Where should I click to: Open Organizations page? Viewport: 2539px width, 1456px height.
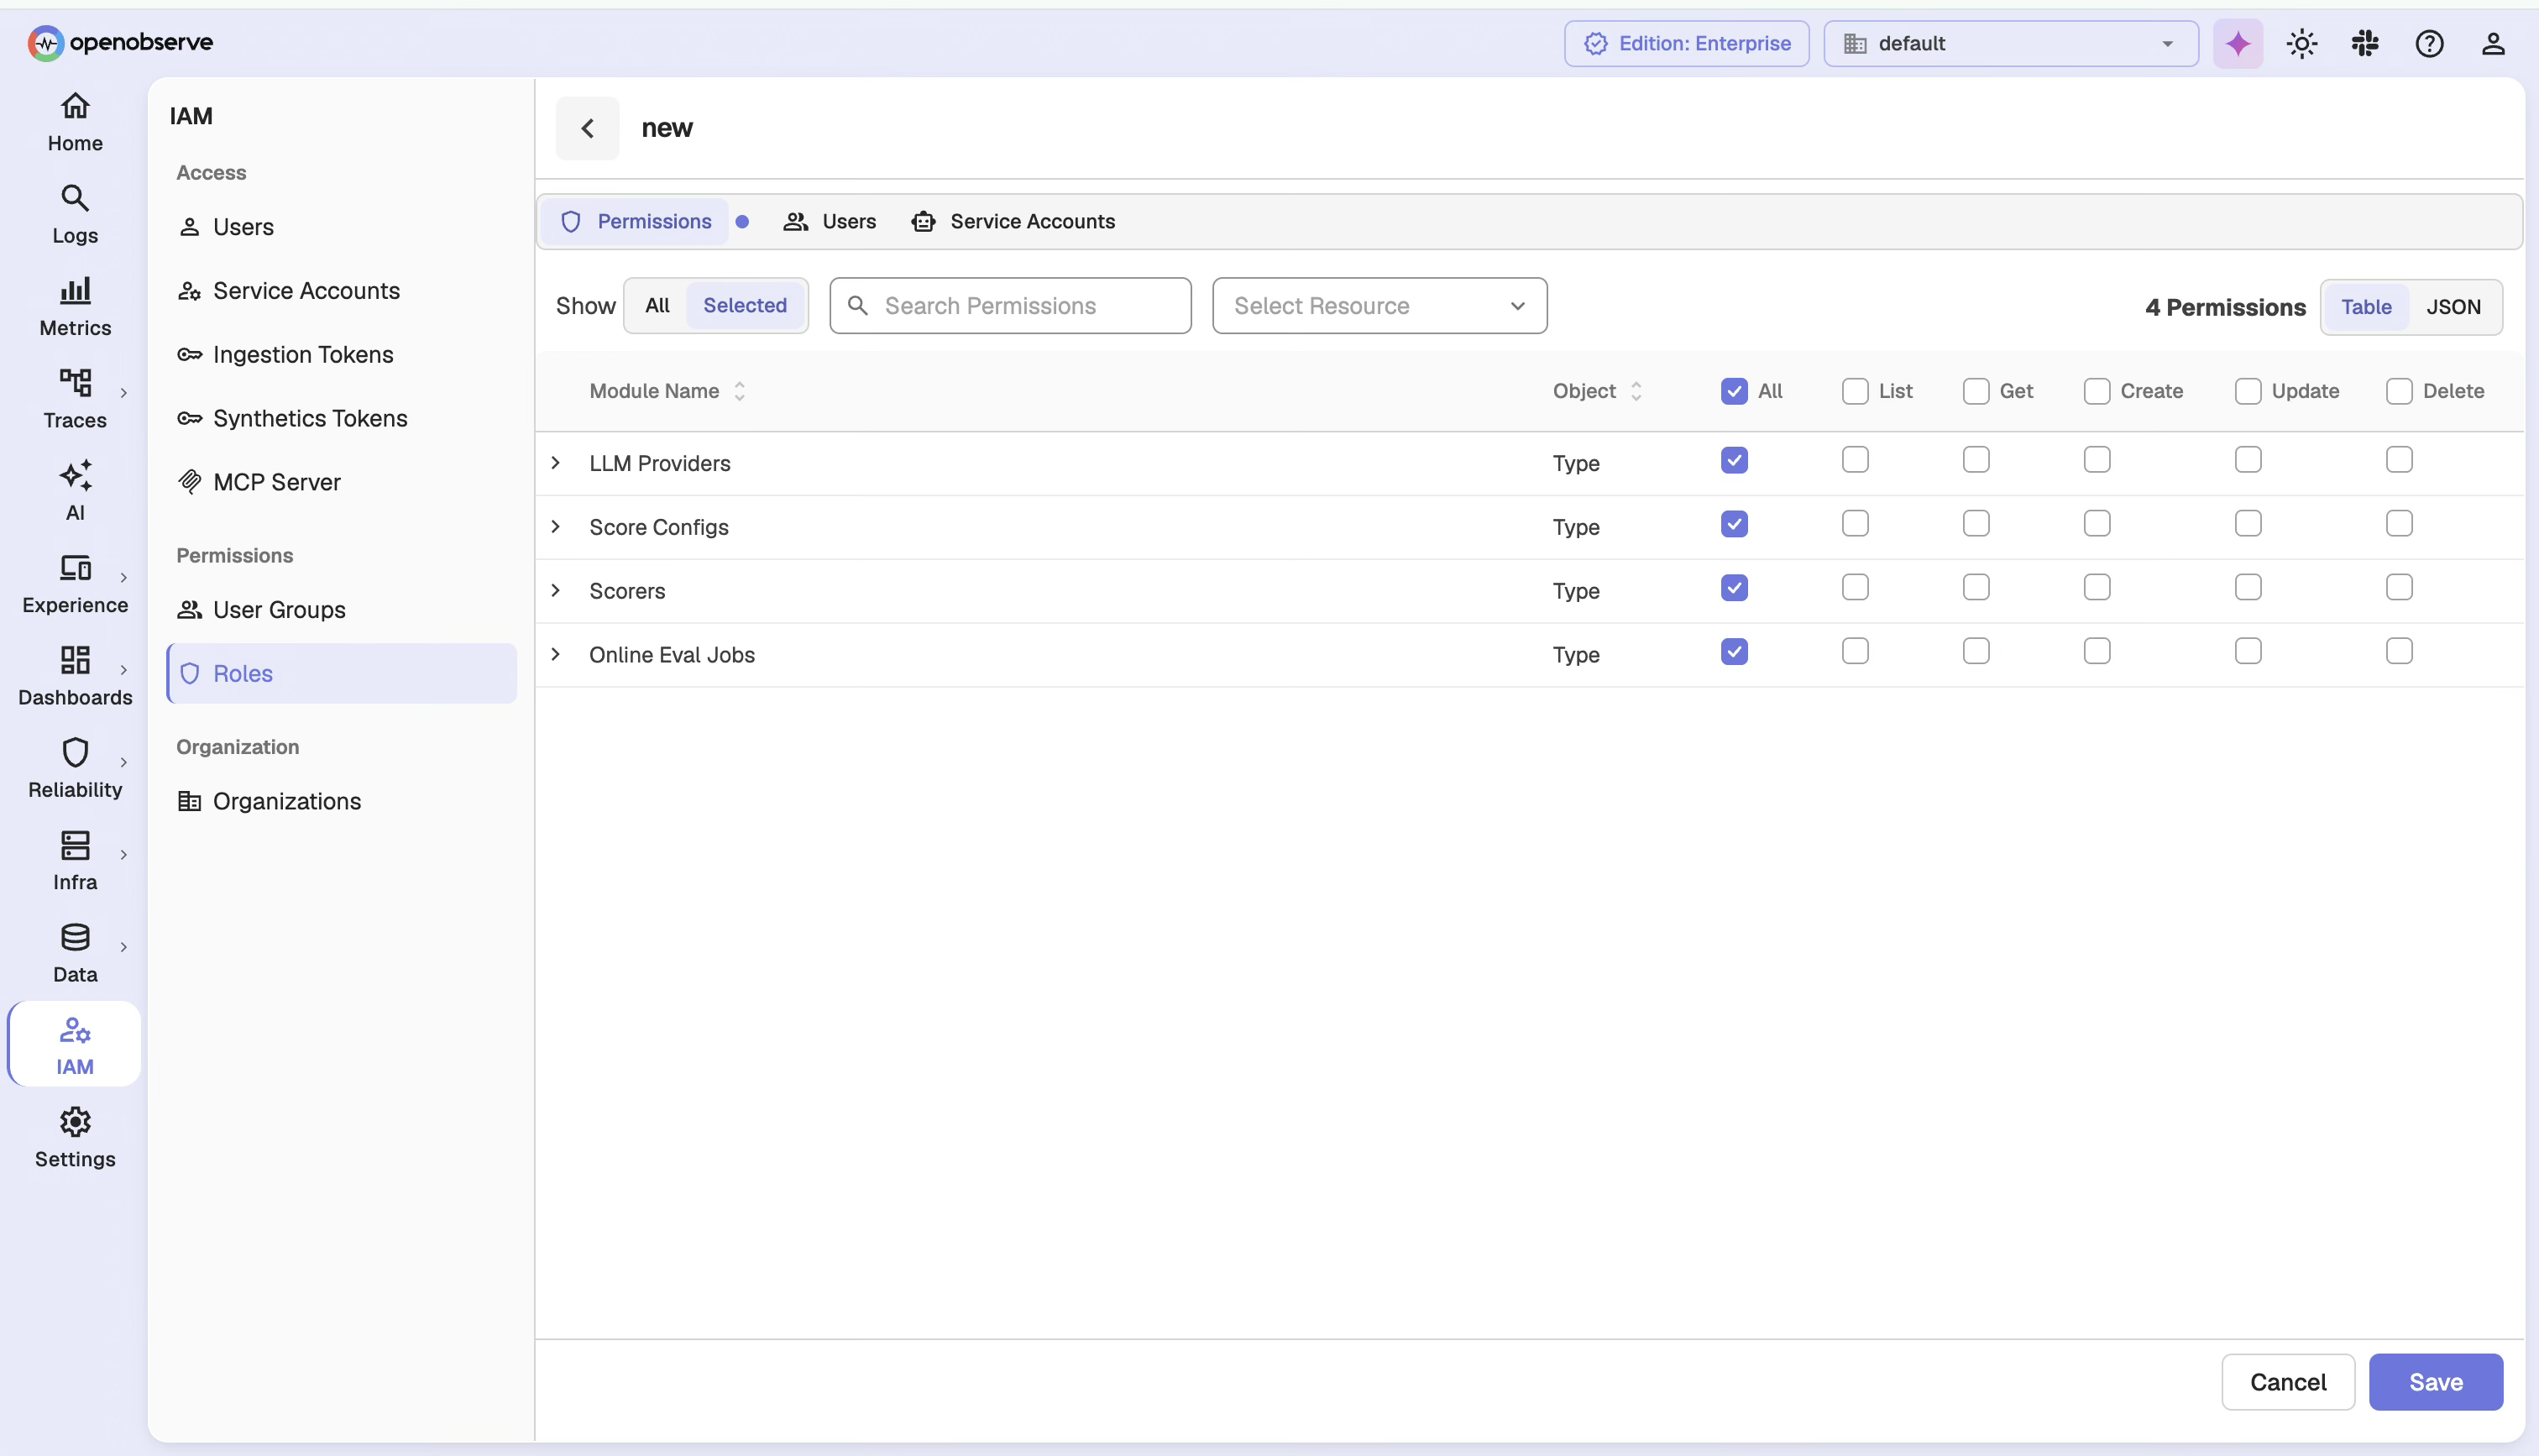(342, 802)
